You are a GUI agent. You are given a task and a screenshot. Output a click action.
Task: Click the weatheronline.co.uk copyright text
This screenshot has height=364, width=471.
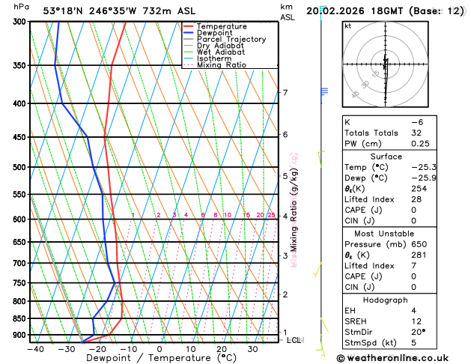pos(392,358)
